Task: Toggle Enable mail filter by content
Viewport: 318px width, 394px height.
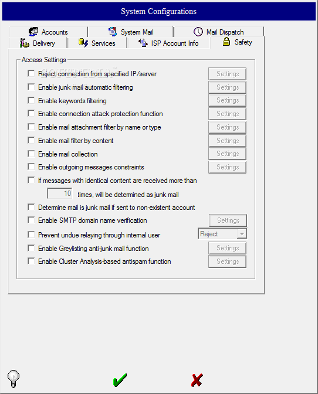Action: coord(31,140)
